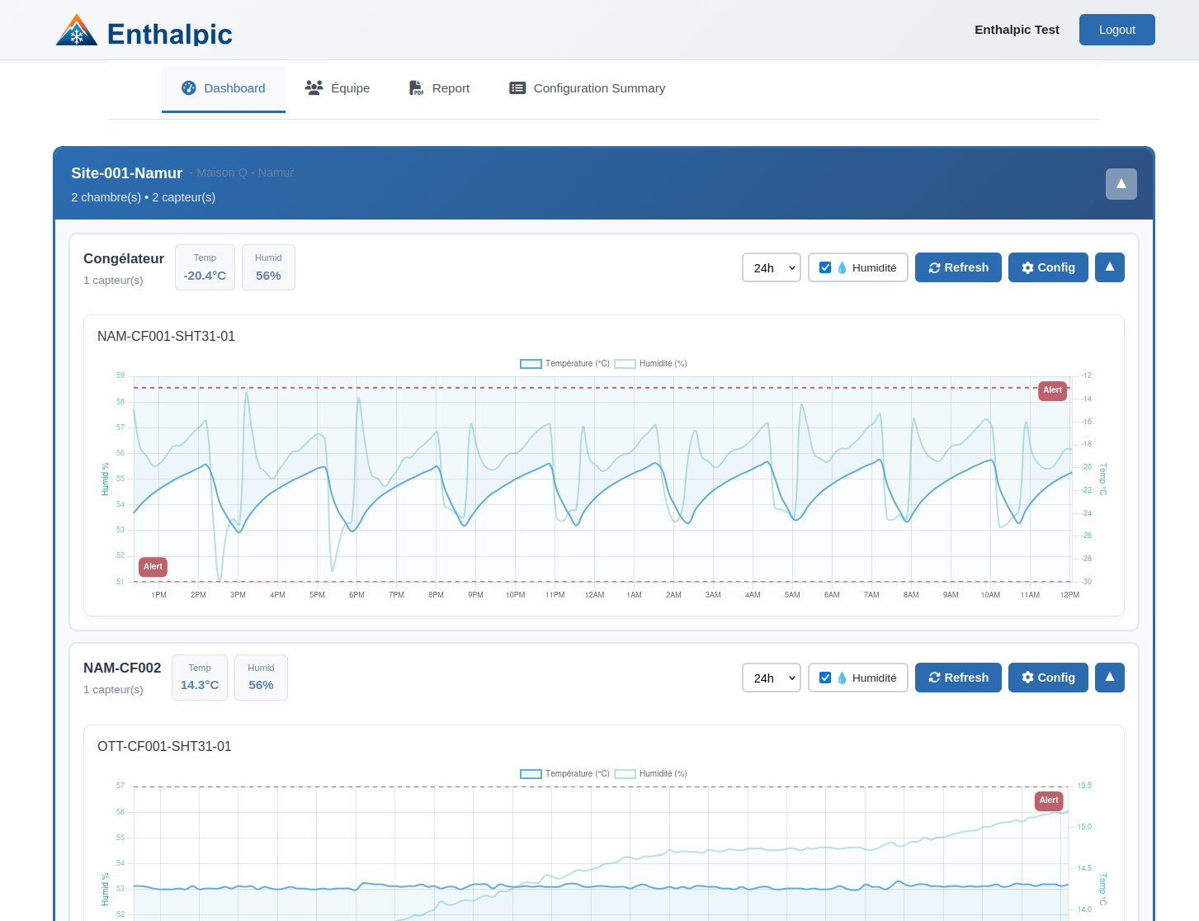Uncheck Humidité for NAM-CF002

(825, 678)
